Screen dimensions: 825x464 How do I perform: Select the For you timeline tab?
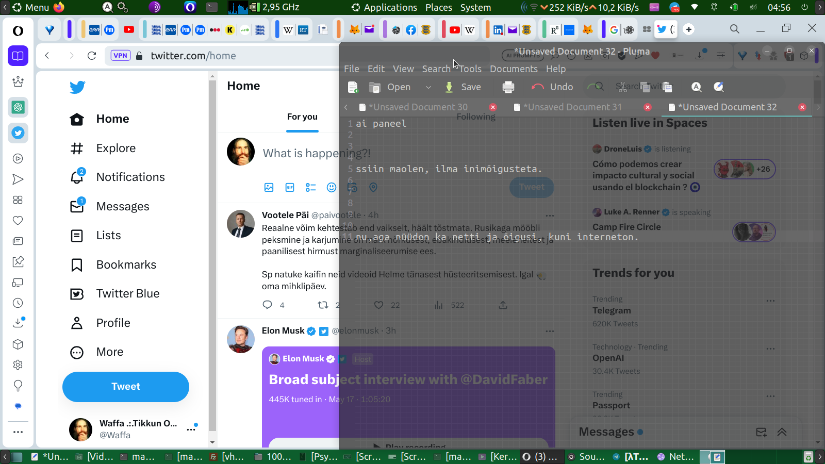coord(302,117)
